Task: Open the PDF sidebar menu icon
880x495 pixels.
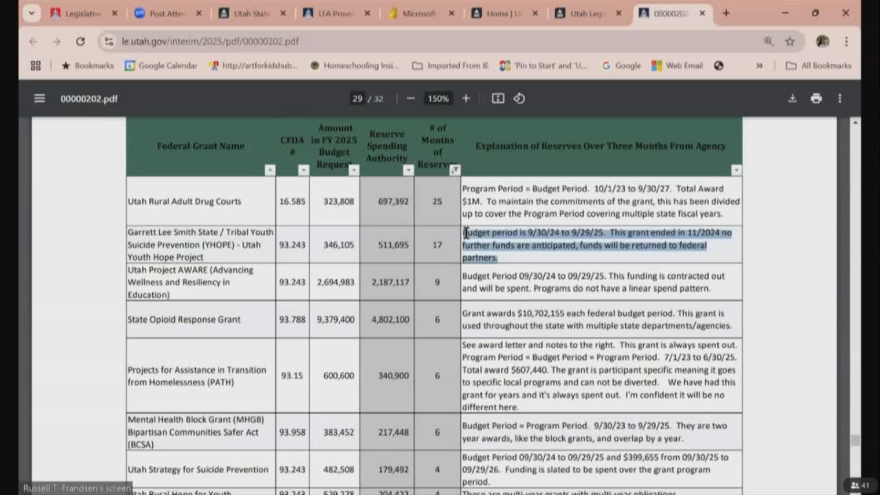Action: click(39, 98)
